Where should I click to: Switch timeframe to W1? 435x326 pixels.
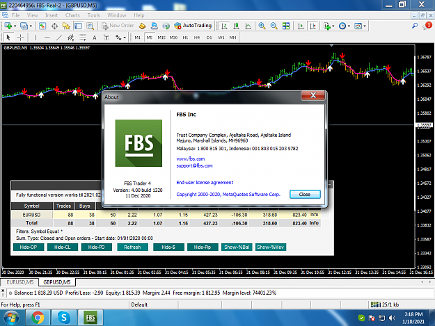click(221, 38)
